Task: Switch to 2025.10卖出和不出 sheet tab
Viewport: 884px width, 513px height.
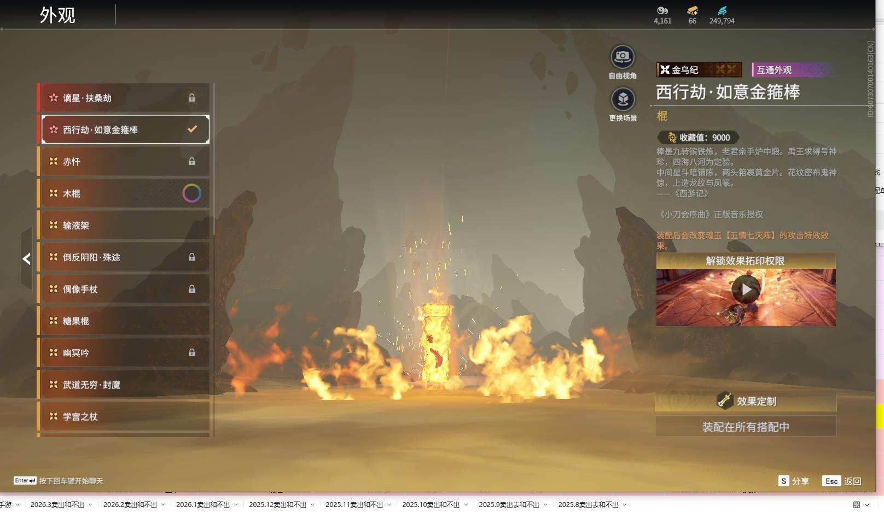Action: click(x=431, y=505)
